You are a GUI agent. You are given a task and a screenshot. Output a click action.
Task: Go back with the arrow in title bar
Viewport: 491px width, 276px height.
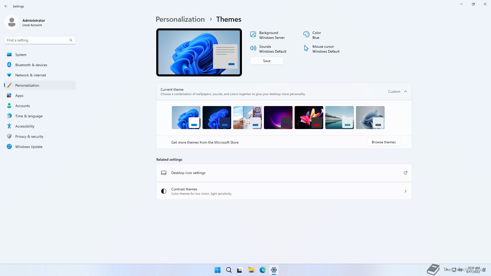pos(6,6)
